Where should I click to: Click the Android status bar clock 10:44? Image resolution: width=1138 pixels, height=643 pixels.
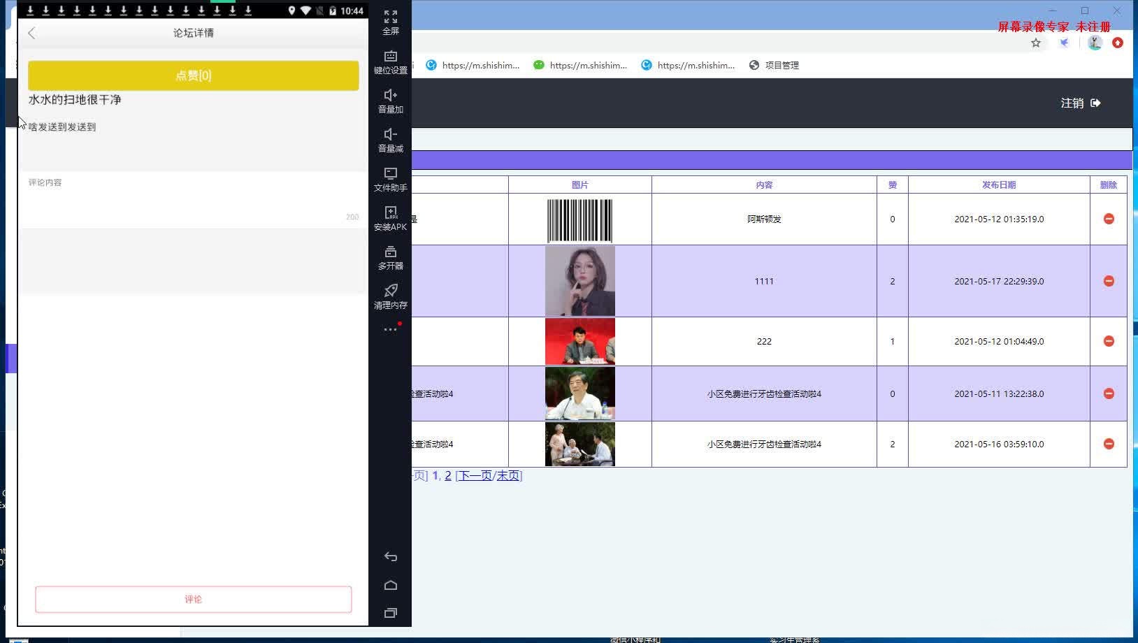(x=352, y=10)
